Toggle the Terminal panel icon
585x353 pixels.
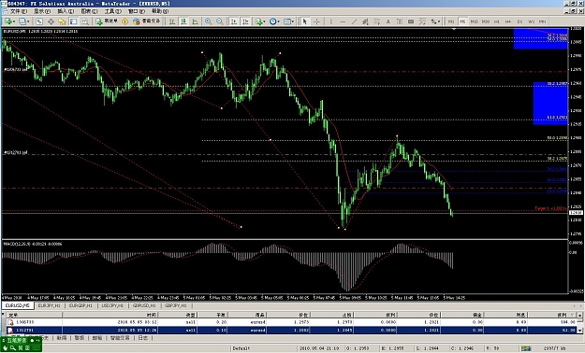74,21
